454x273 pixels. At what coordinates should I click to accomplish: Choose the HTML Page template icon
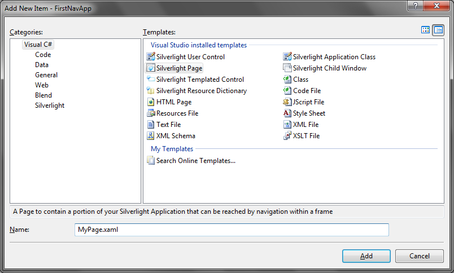(151, 102)
